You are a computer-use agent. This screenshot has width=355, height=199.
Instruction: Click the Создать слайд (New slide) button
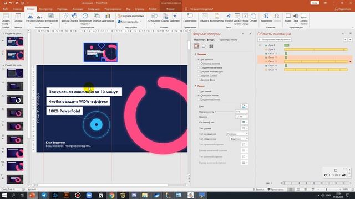[x=6, y=19]
